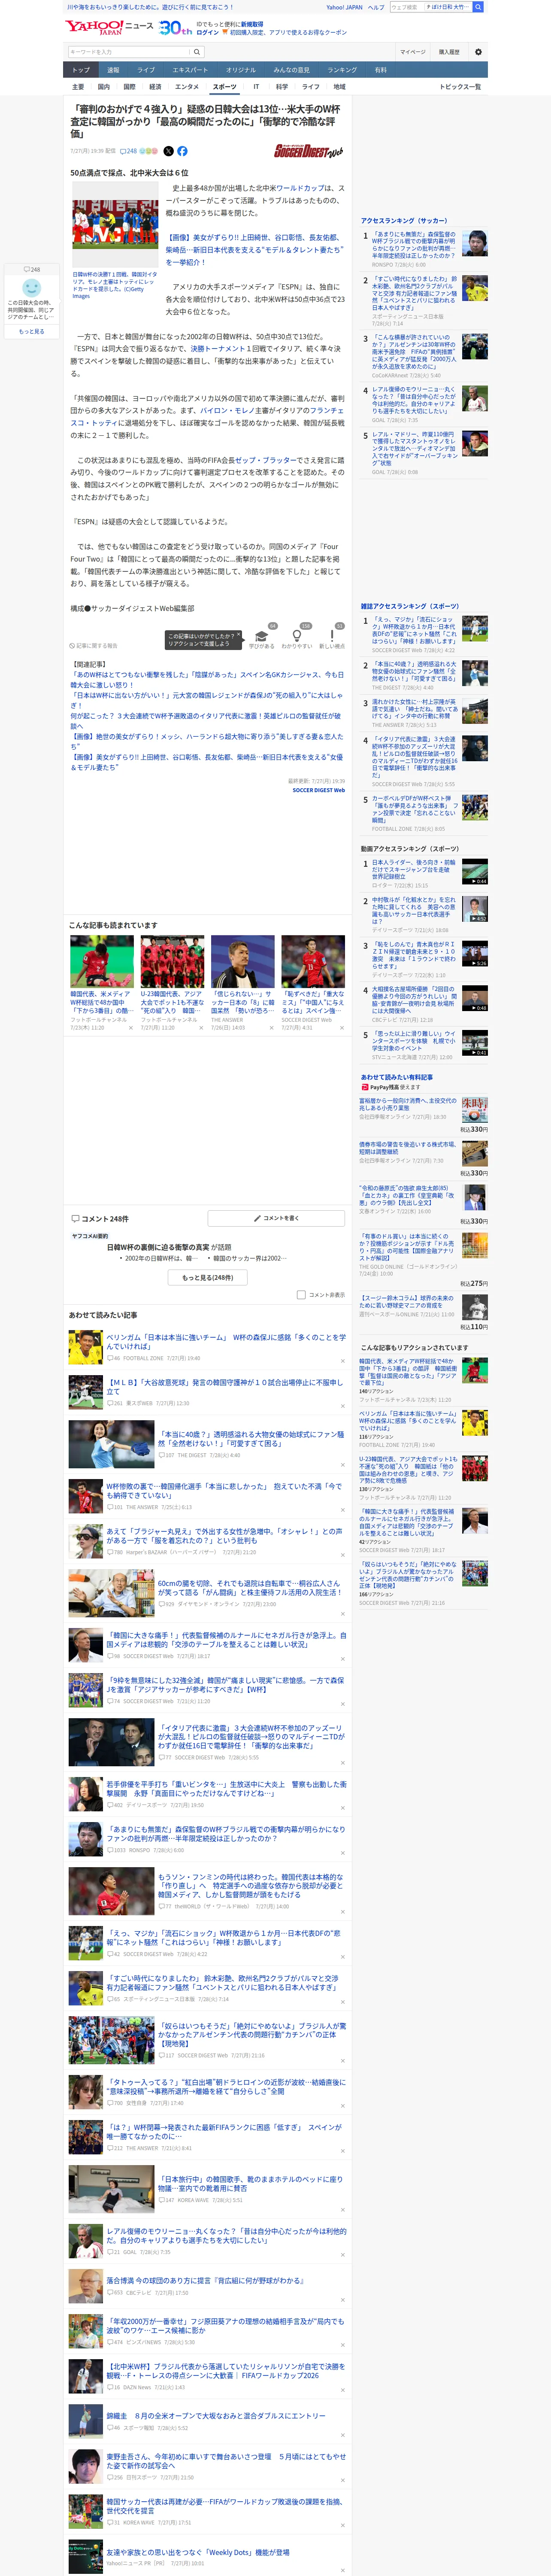551x2576 pixels.
Task: Open the トップ navigation tab
Action: tap(81, 70)
